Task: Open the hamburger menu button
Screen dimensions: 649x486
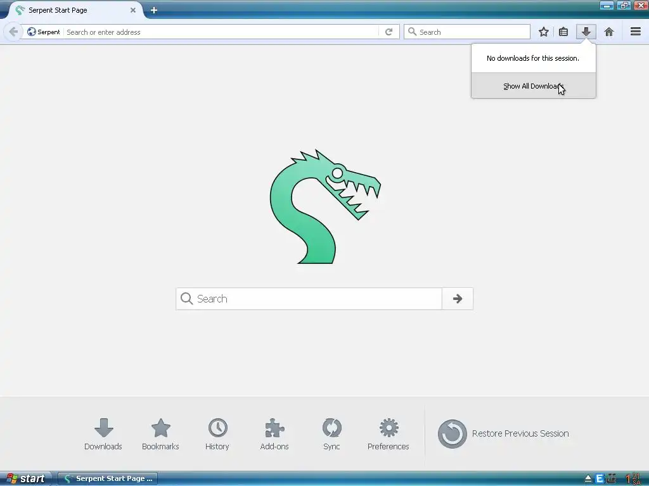Action: click(636, 32)
